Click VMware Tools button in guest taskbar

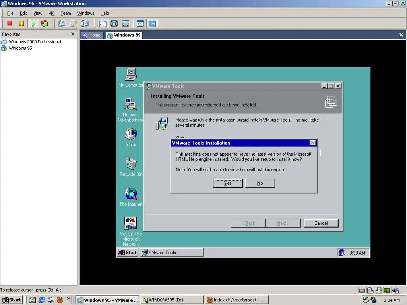[172, 252]
